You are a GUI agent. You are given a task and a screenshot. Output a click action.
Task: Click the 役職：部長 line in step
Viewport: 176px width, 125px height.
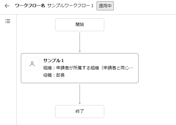54,75
